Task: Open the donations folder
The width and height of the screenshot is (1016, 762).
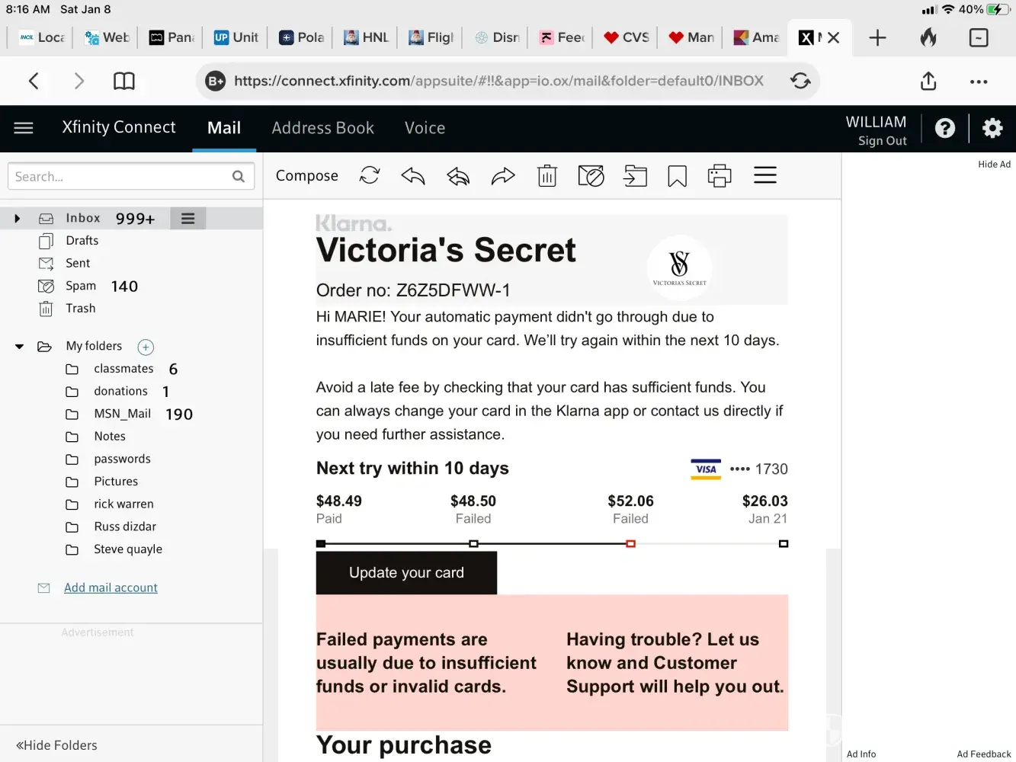Action: coord(120,391)
